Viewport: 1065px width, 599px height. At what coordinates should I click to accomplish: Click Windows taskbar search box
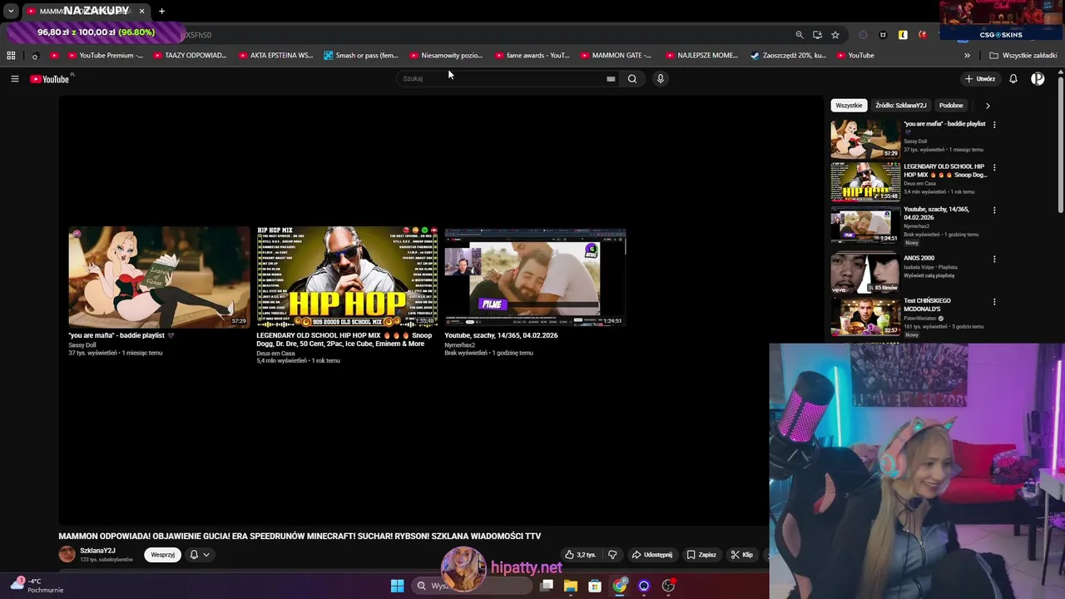(x=473, y=586)
